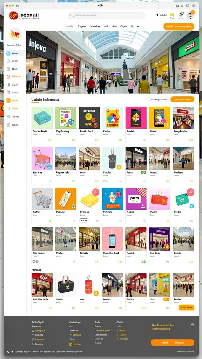Click the magnifier icon in the search bar
Image resolution: width=202 pixels, height=359 pixels.
tap(72, 15)
